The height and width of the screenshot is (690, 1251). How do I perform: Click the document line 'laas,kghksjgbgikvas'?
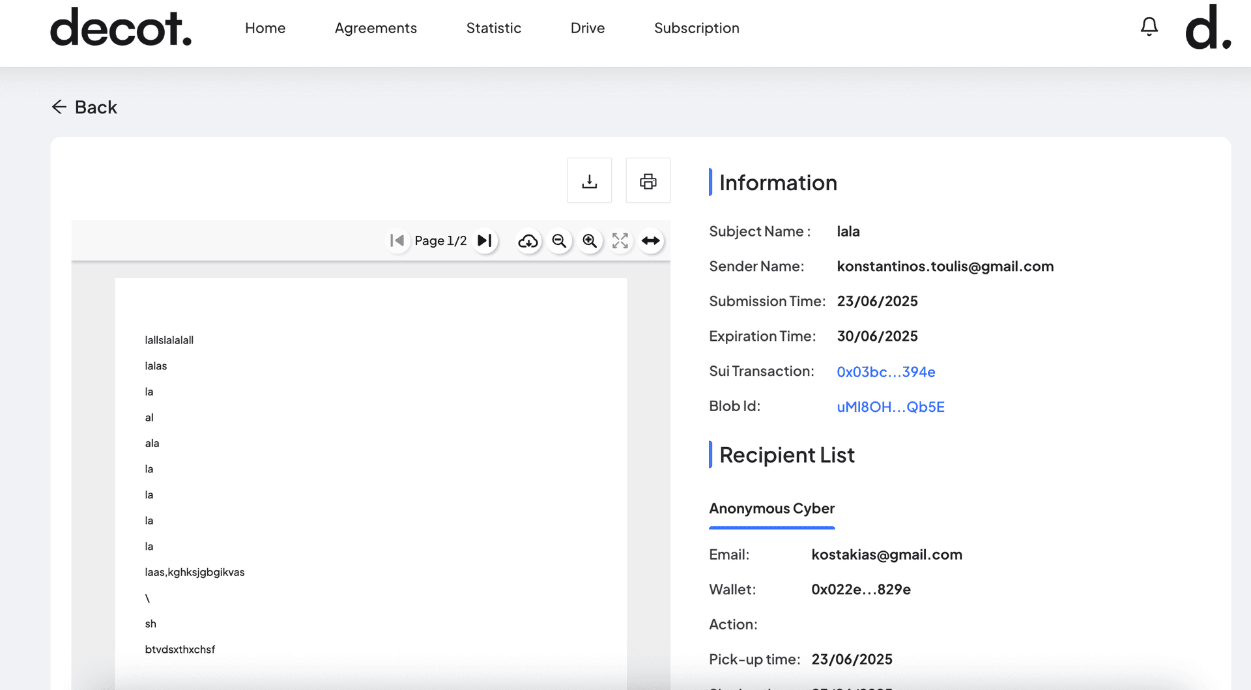(195, 573)
